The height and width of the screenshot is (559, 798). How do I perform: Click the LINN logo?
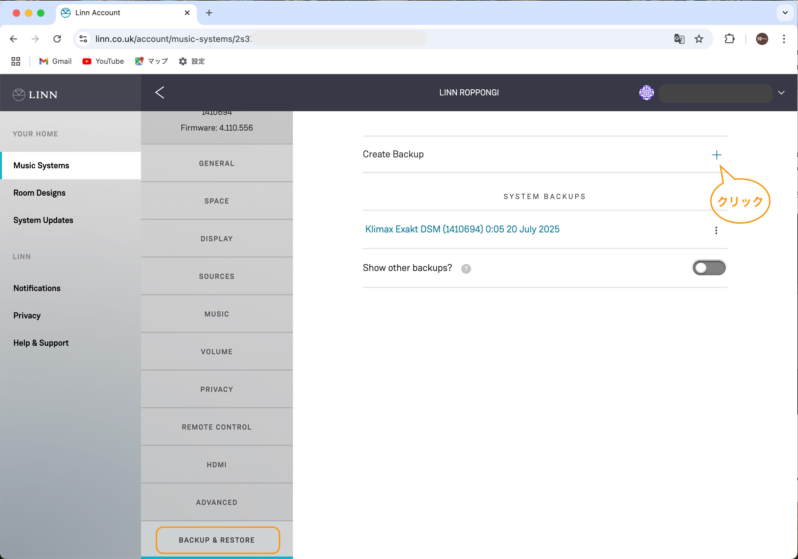(35, 94)
